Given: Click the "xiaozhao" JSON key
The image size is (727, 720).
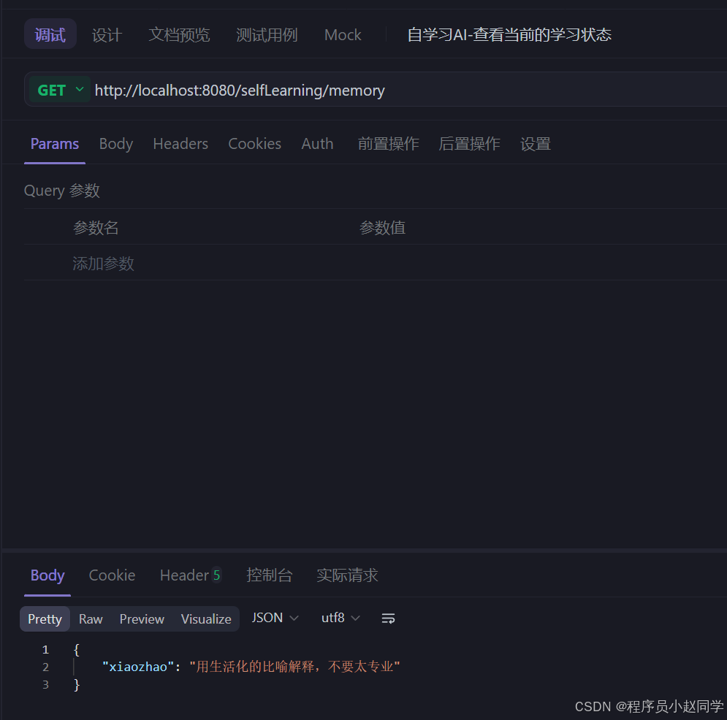Looking at the screenshot, I should click(138, 667).
